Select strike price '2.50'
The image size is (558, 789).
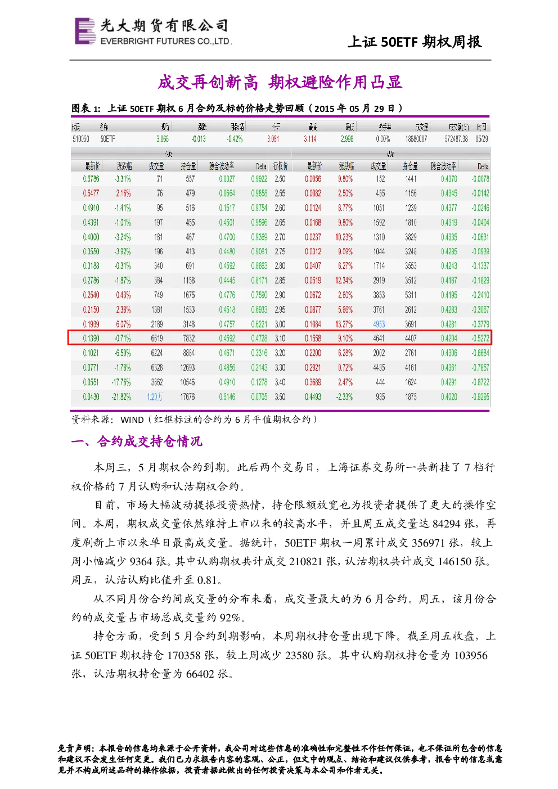[x=280, y=179]
